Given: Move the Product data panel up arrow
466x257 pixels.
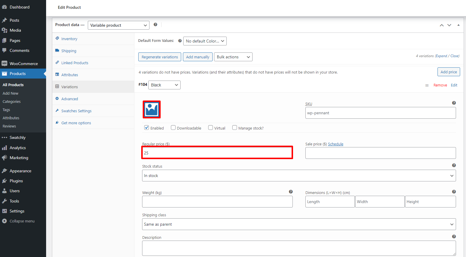Looking at the screenshot, I should (441, 25).
